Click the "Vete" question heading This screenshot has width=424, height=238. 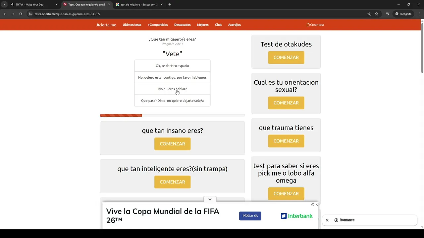(172, 54)
